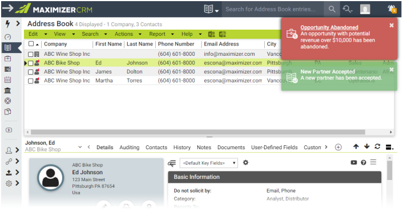This screenshot has width=403, height=217.
Task: Switch to the User-Defined Fields tab
Action: click(274, 148)
